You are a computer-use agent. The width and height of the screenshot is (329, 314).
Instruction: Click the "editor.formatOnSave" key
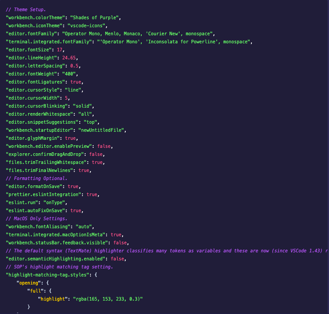[x=34, y=186]
